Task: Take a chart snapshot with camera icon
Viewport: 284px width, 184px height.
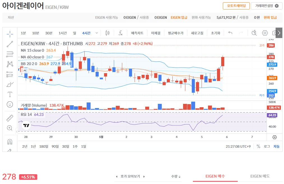Action: (x=275, y=33)
